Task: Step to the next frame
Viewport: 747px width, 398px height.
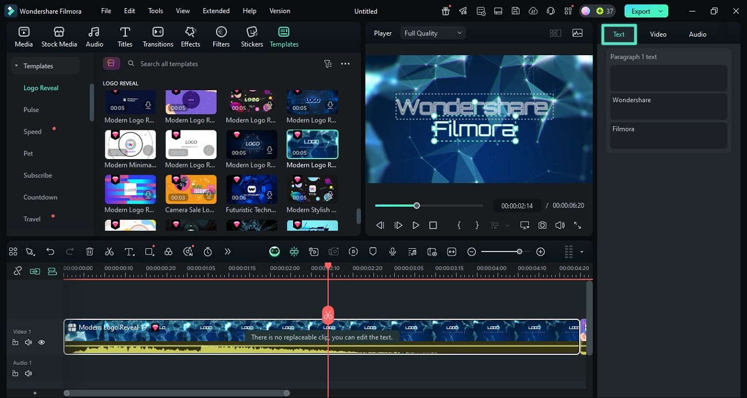Action: tap(398, 226)
